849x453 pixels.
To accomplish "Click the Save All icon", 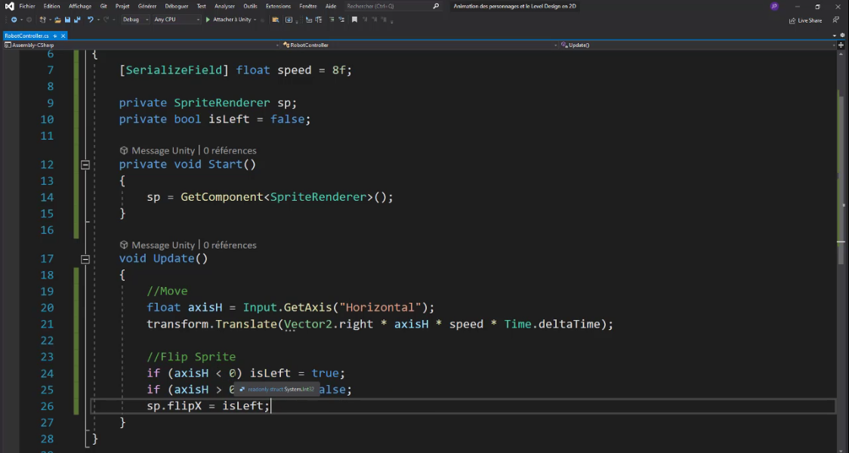I will (x=77, y=20).
